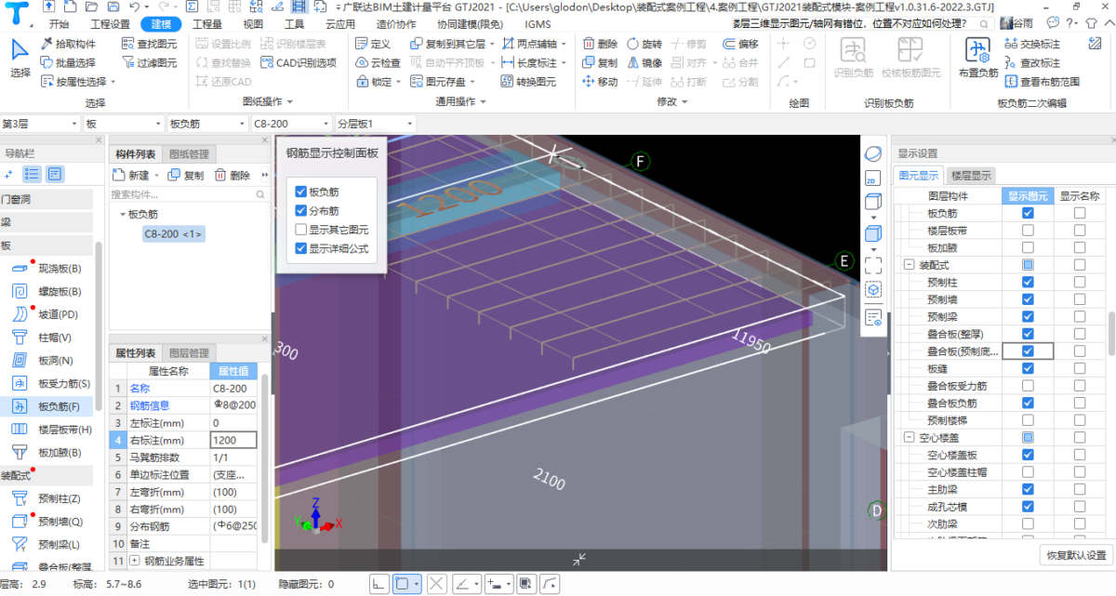Enable 显示其它图元 checkbox
Image resolution: width=1116 pixels, height=596 pixels.
coord(300,230)
